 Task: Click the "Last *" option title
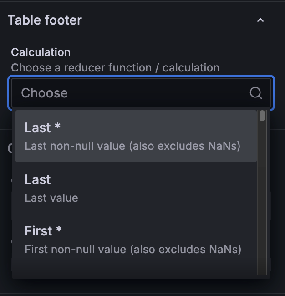pos(42,128)
